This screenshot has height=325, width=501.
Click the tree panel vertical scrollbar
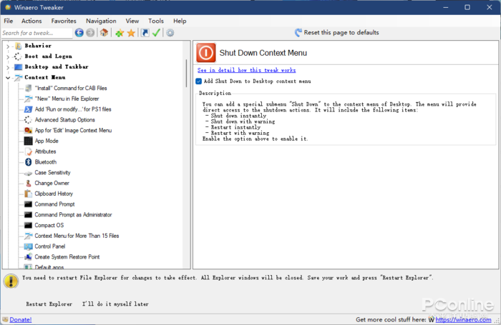click(x=187, y=73)
